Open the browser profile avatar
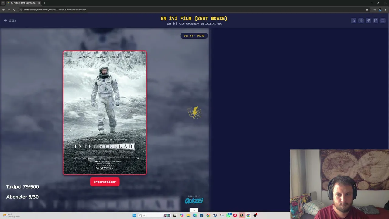This screenshot has height=219, width=389. click(380, 9)
